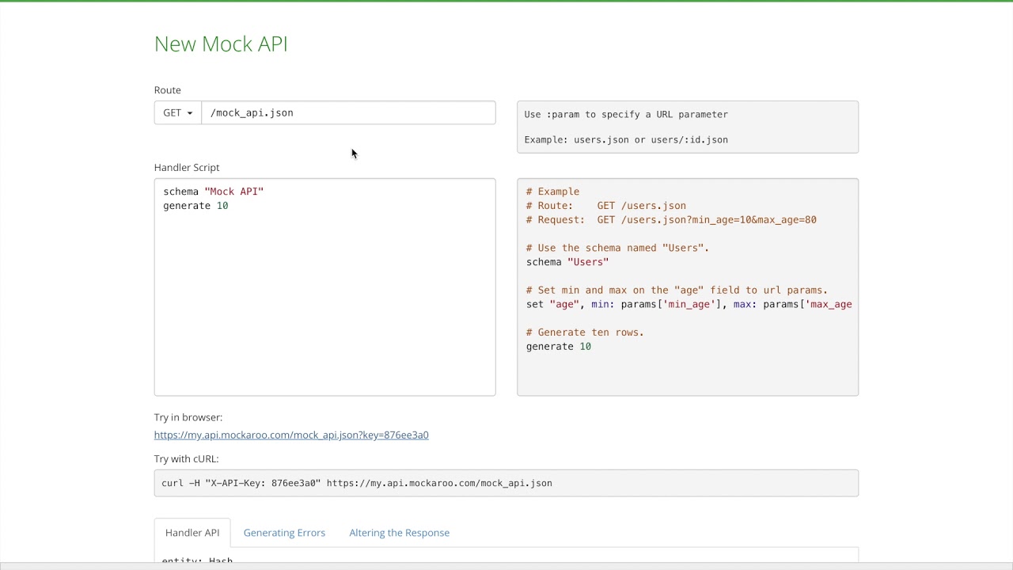Viewport: 1013px width, 570px height.
Task: Click the 'New Mock API' heading
Action: 221,44
